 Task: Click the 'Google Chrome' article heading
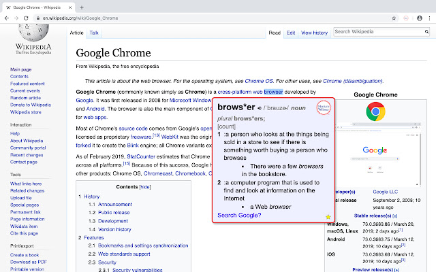114,53
